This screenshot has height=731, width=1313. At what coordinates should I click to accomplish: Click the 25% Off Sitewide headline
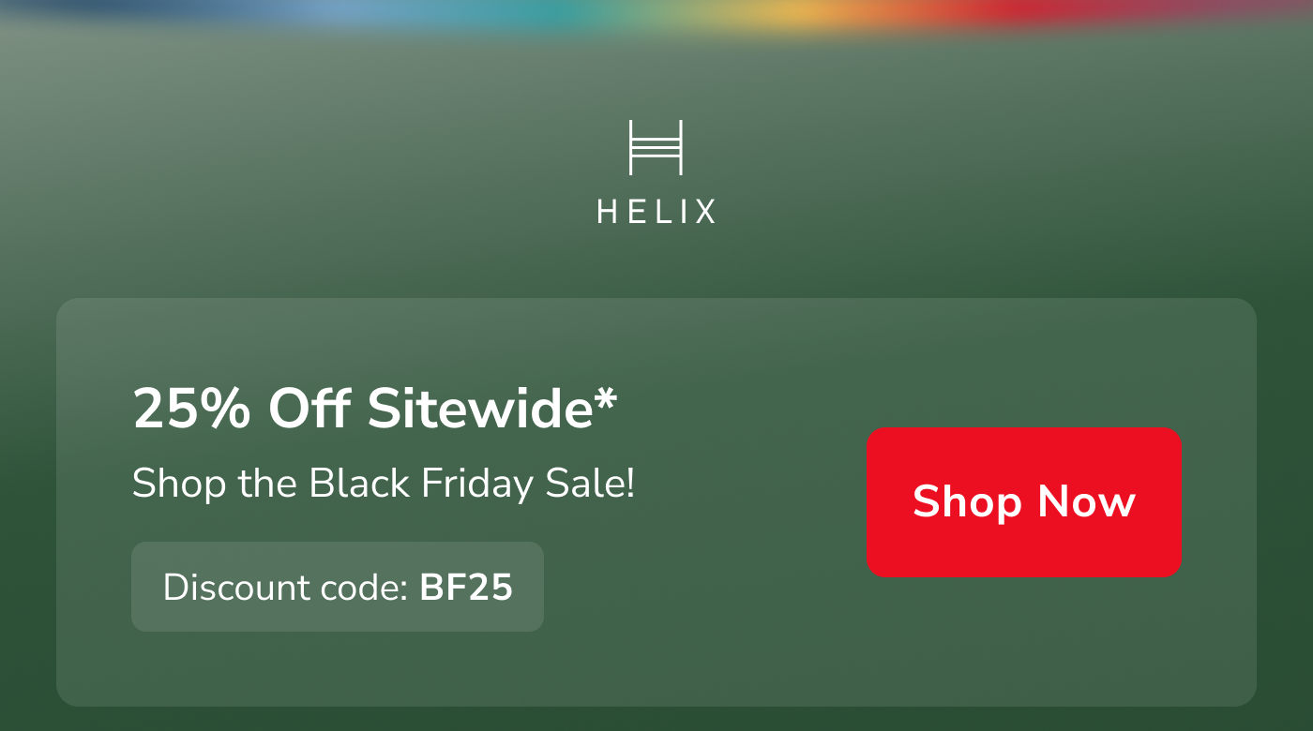tap(374, 410)
